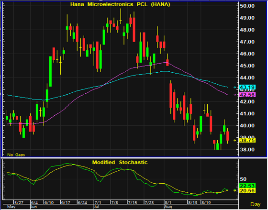Click the 7/15 date marker
268x210 pixels.
click(x=133, y=203)
